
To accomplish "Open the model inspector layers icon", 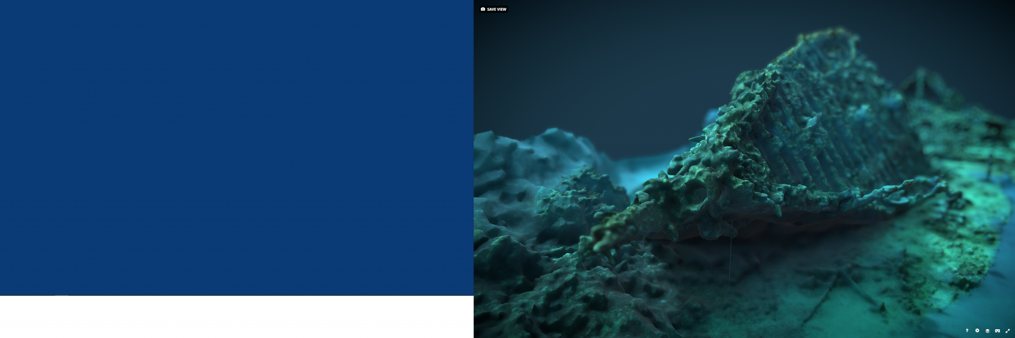I will (x=987, y=331).
